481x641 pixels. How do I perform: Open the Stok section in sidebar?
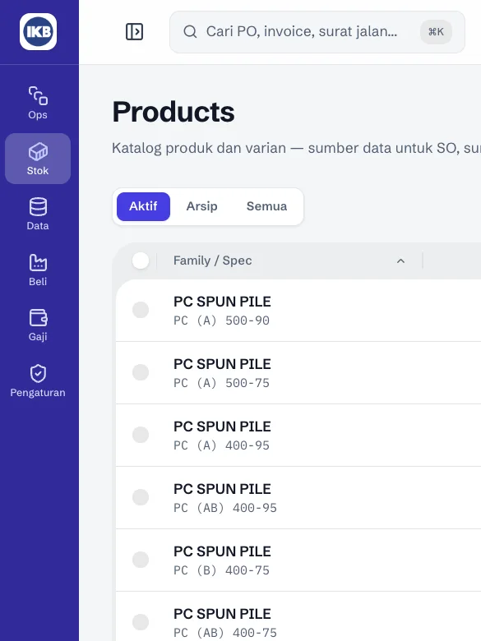tap(38, 159)
